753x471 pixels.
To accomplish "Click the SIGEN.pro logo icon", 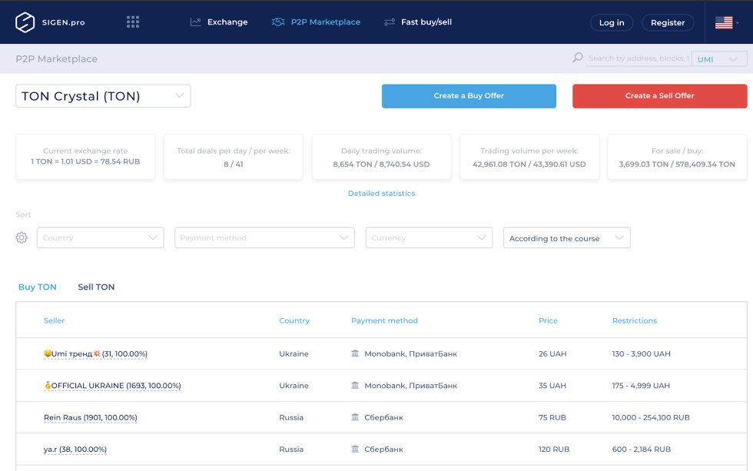I will 25,22.
